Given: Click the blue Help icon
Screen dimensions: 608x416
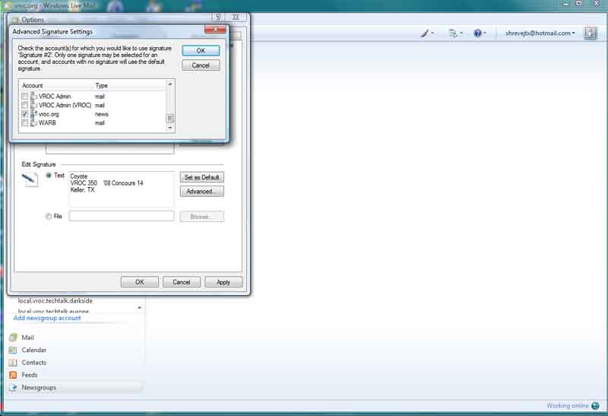Looking at the screenshot, I should (x=477, y=33).
